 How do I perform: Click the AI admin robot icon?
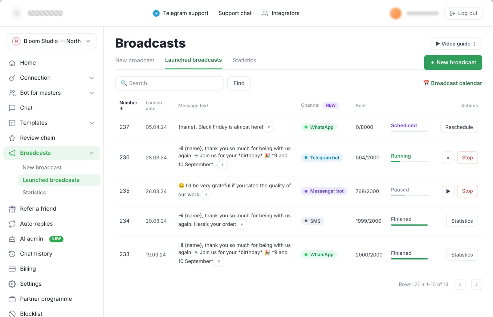tap(12, 239)
